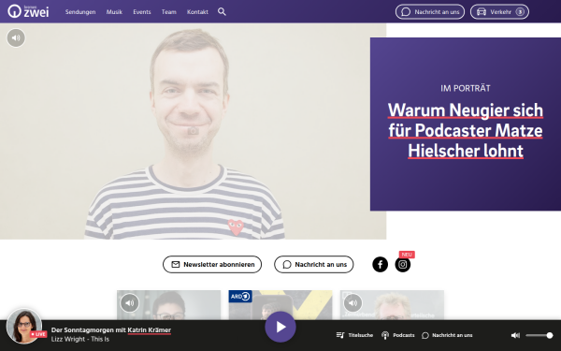
Task: Click the Katrin Krämer host avatar
Action: click(x=24, y=326)
